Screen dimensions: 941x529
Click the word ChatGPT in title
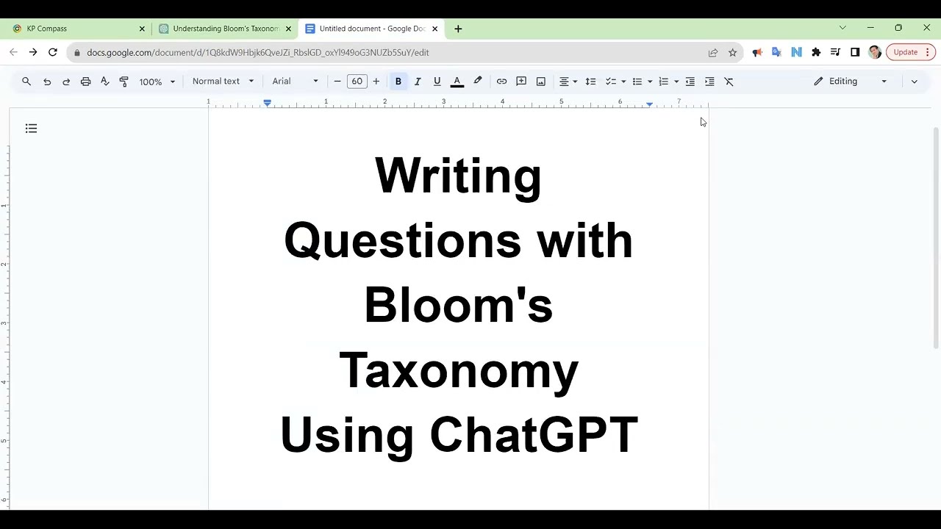pos(534,435)
